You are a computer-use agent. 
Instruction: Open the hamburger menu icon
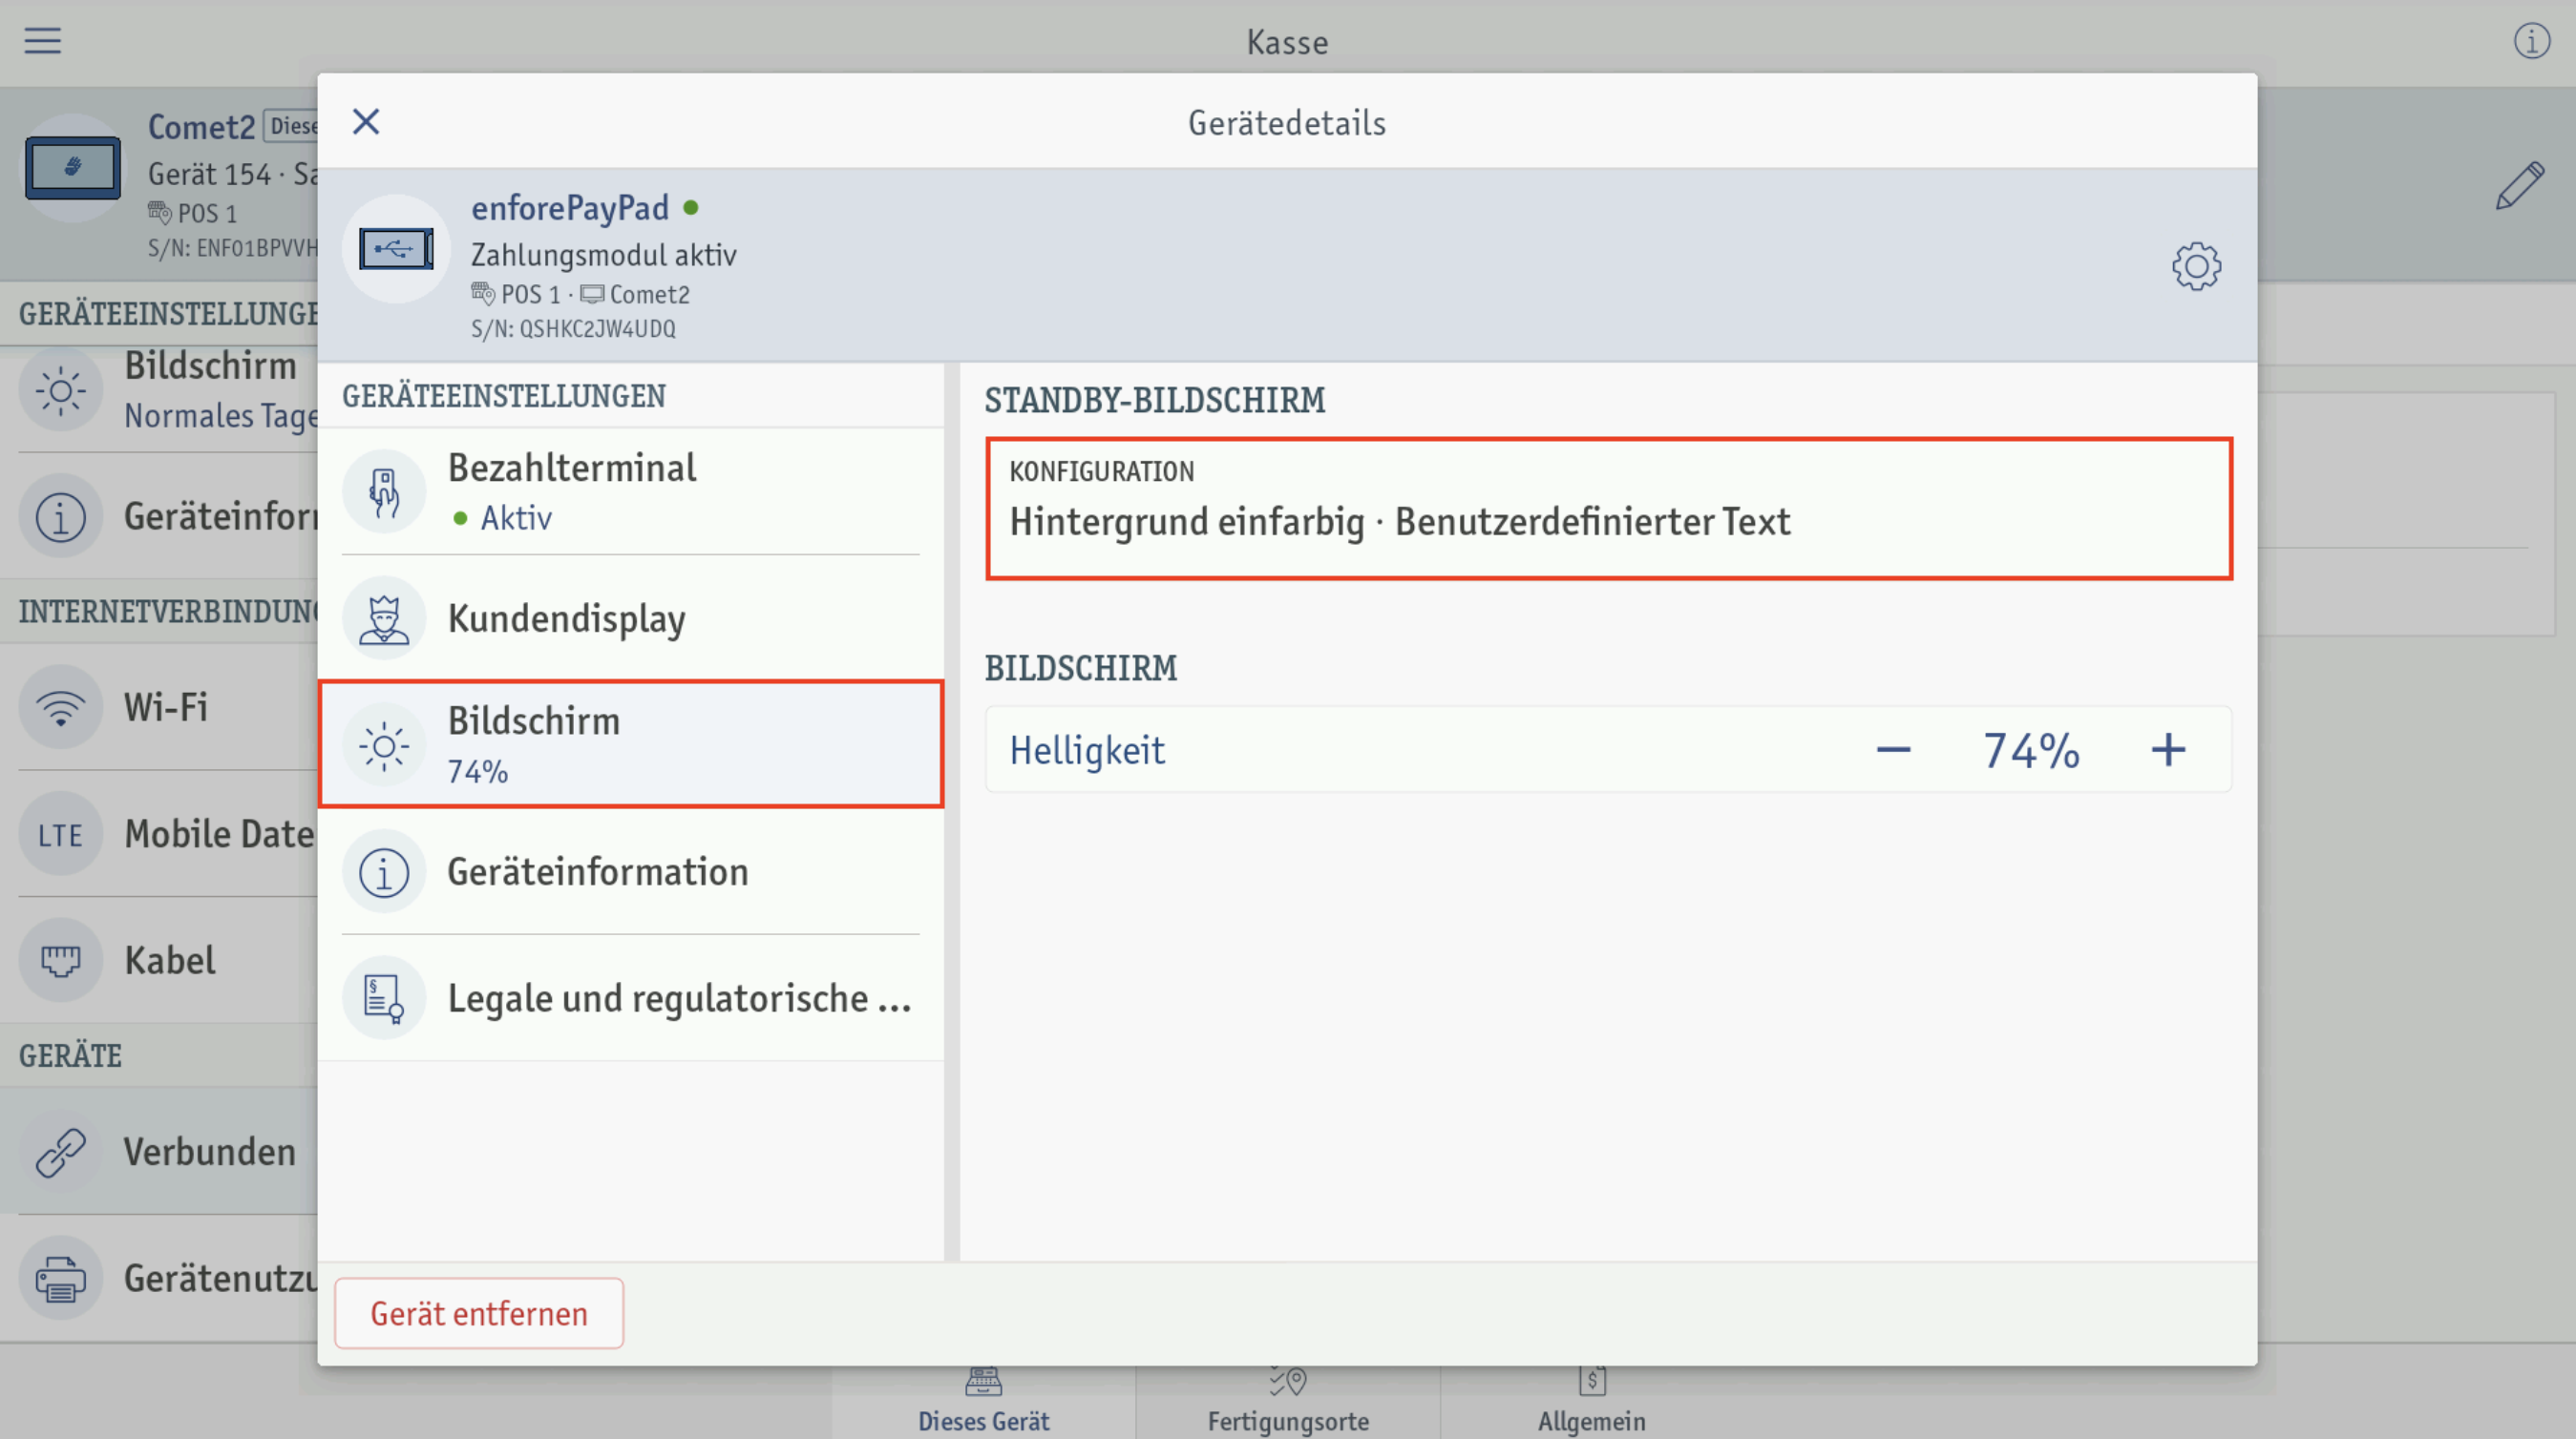42,41
